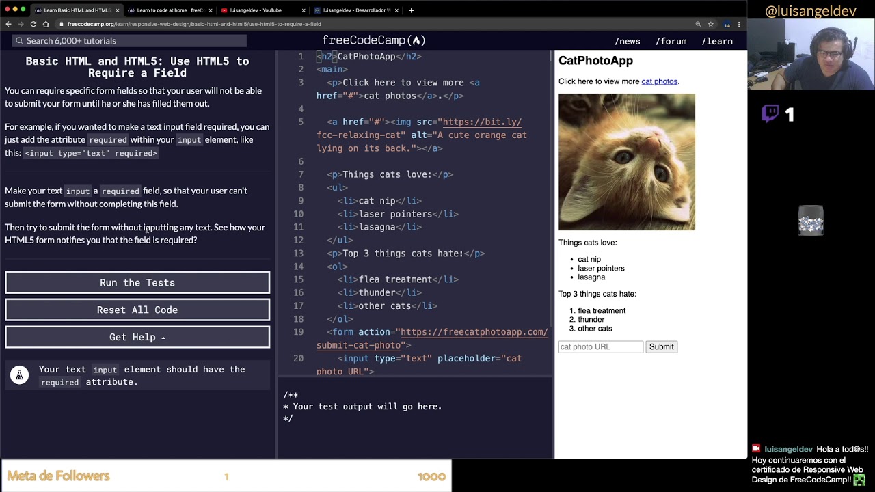Reload the page with the refresh icon
Screen dimensions: 875x492
(x=33, y=24)
